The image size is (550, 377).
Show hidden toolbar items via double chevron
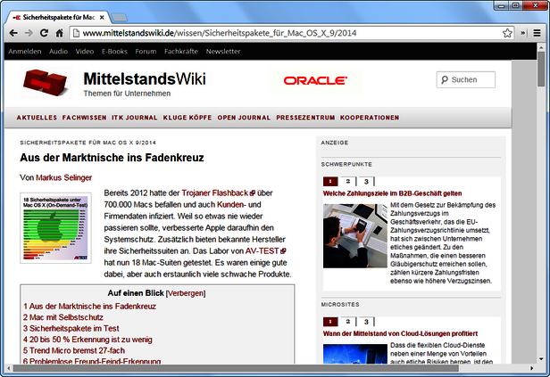[521, 33]
